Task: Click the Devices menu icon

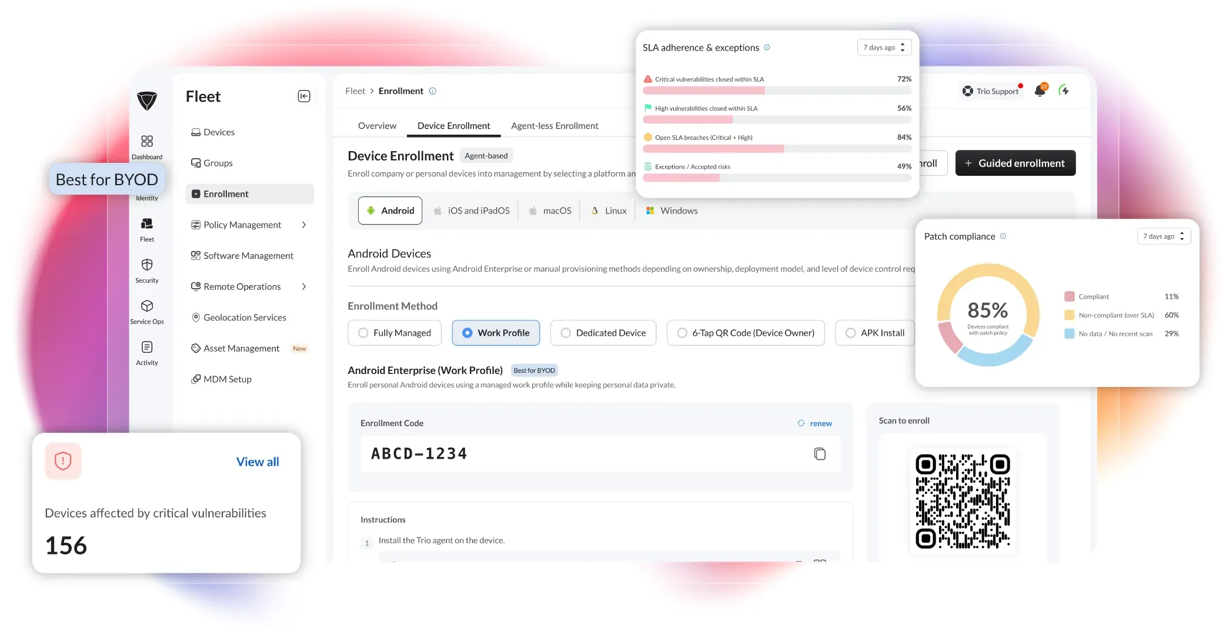Action: [x=196, y=132]
